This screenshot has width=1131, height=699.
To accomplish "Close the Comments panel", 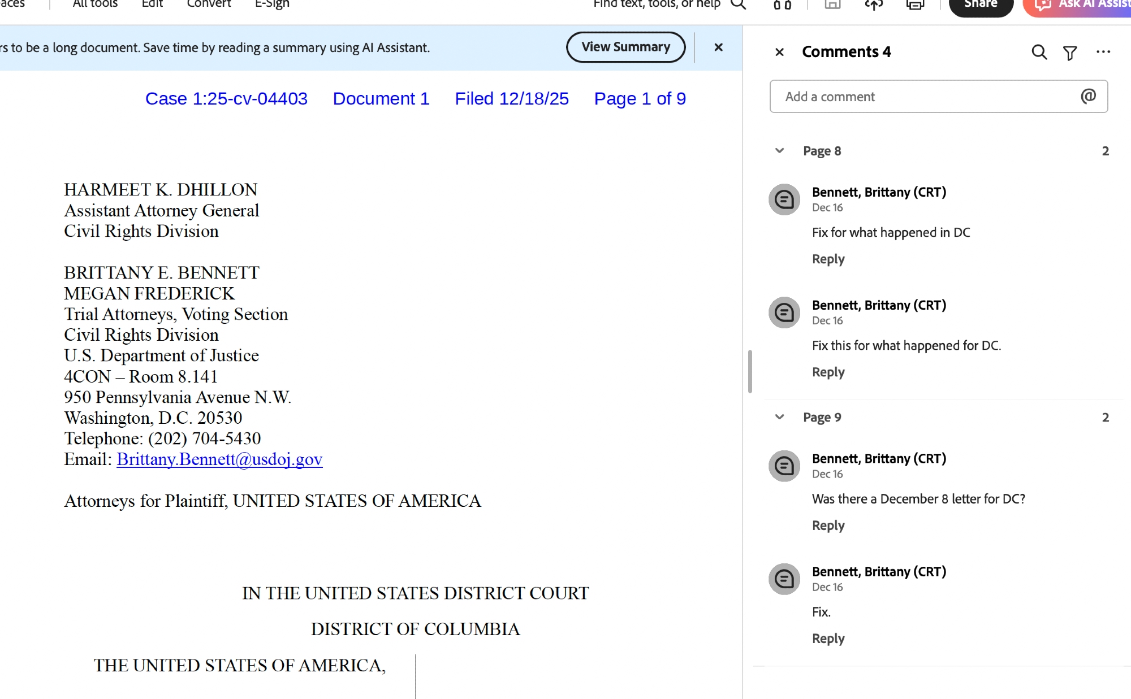I will [x=779, y=53].
